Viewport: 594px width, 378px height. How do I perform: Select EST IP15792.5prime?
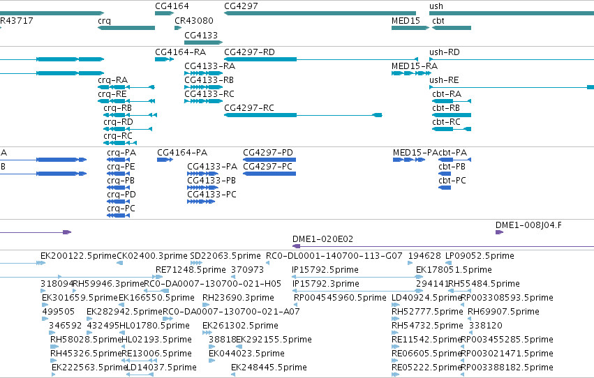coord(325,270)
